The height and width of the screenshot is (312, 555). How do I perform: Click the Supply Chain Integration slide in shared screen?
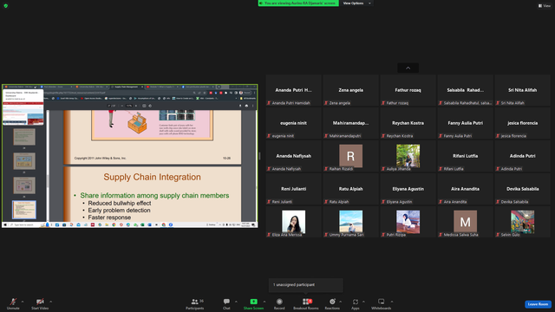point(153,194)
